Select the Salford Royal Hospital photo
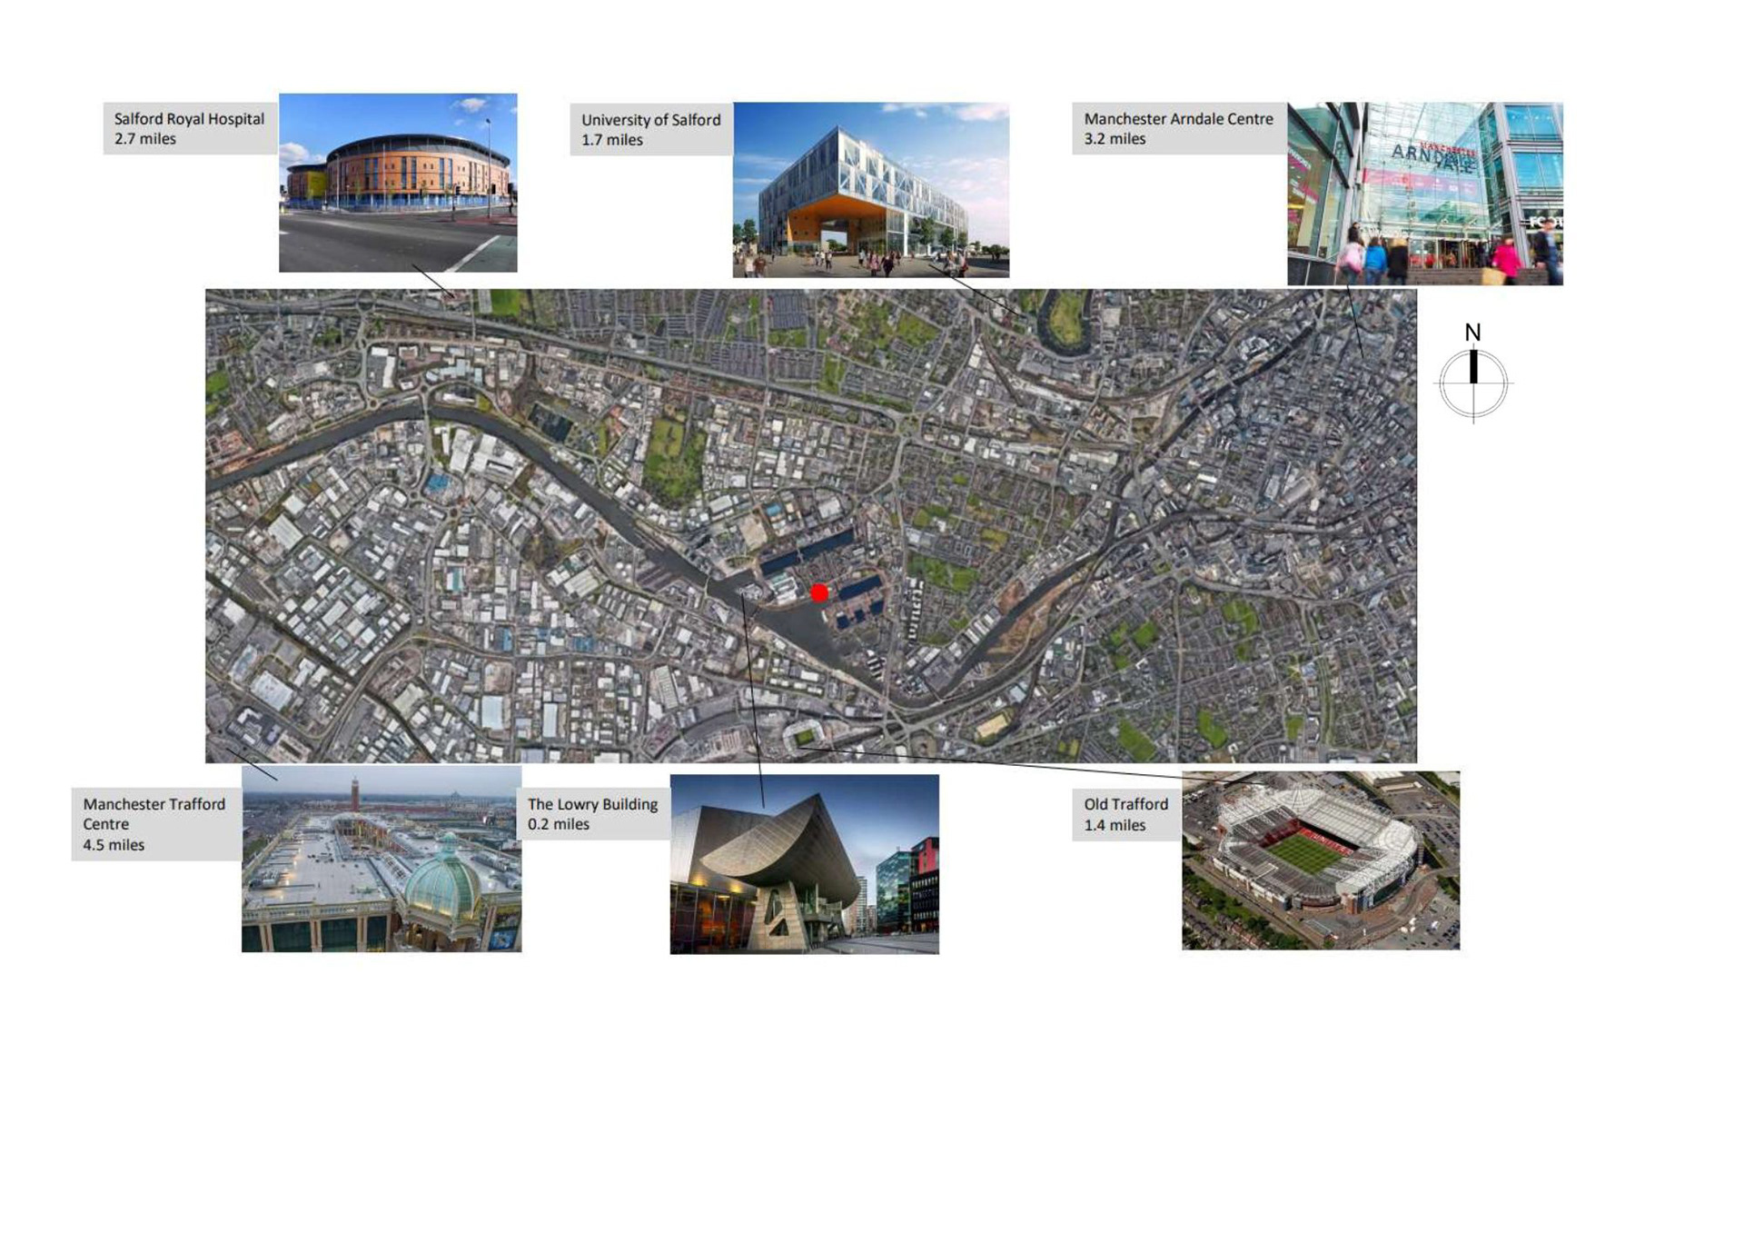This screenshot has width=1744, height=1233. tap(398, 182)
